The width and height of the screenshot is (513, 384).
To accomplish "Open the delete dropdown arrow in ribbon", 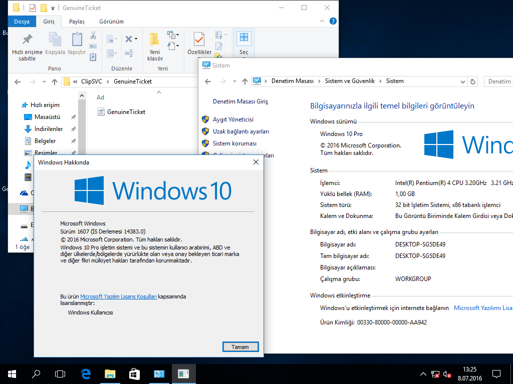I will 136,39.
